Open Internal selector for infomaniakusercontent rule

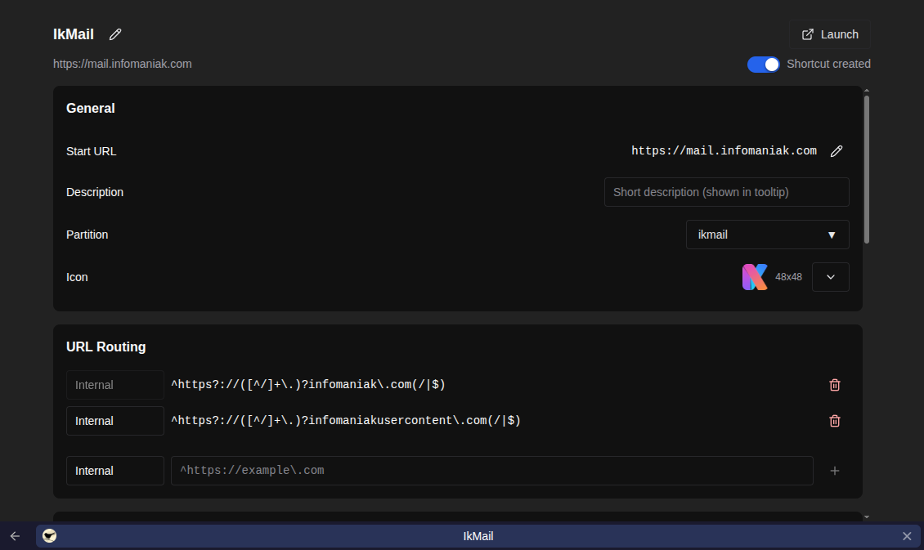point(115,421)
